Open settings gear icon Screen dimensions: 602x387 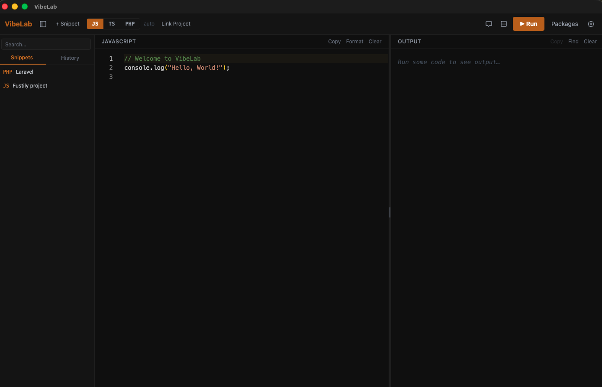pyautogui.click(x=591, y=24)
